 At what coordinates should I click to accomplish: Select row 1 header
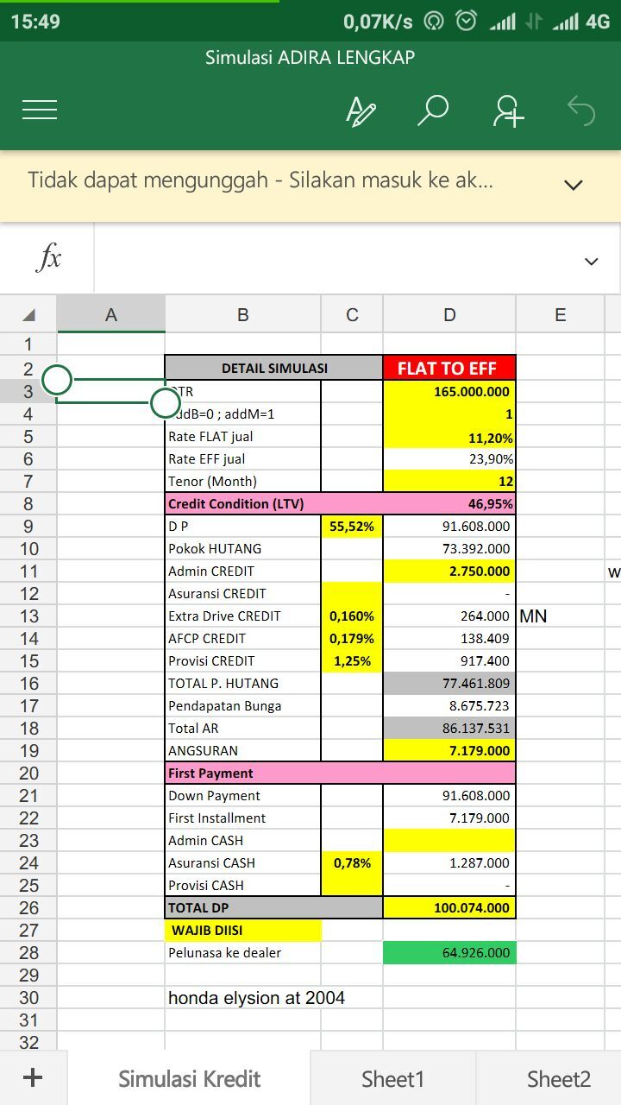point(28,344)
